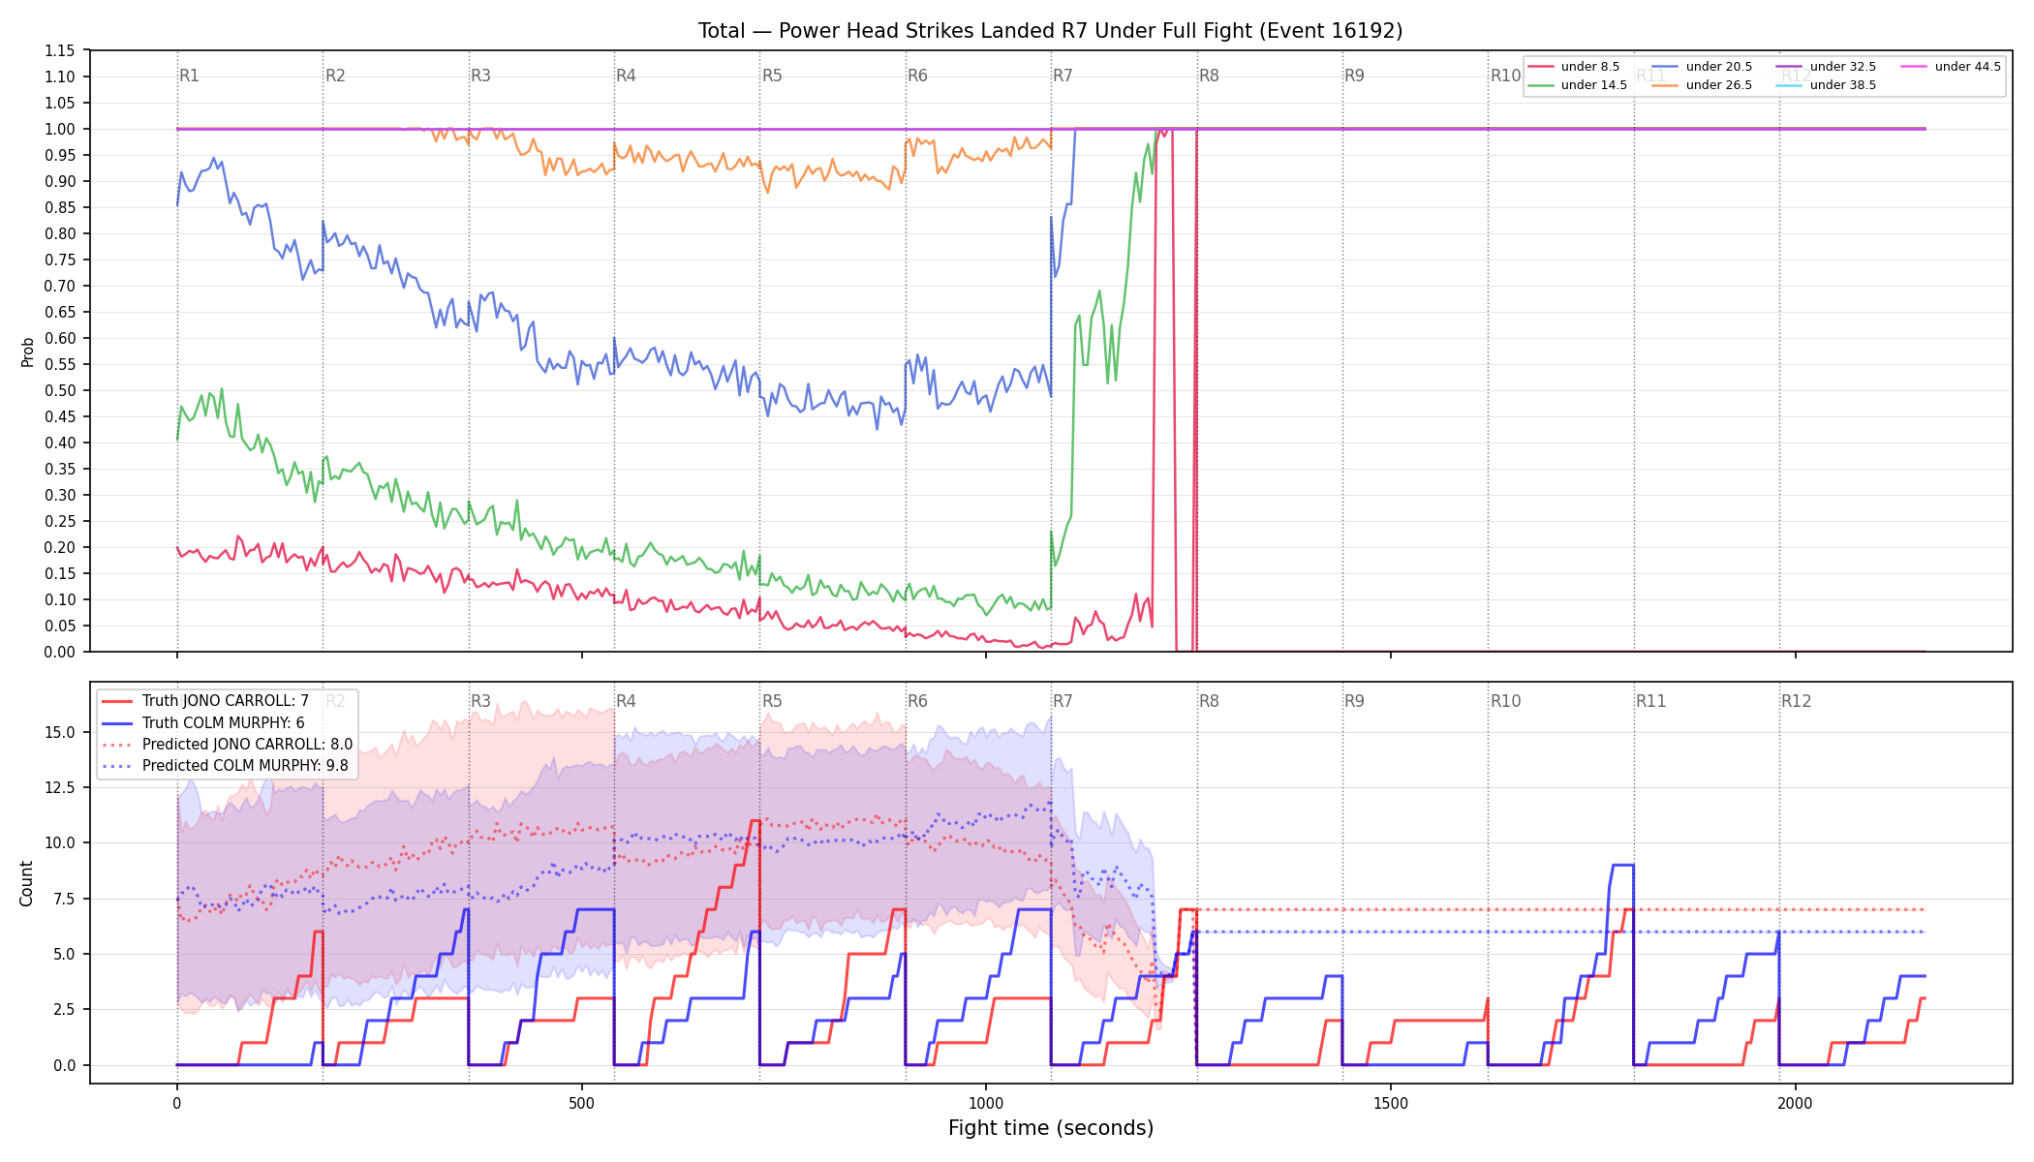Click the 15.0 count tick label
Image resolution: width=2034 pixels, height=1162 pixels.
tap(60, 732)
